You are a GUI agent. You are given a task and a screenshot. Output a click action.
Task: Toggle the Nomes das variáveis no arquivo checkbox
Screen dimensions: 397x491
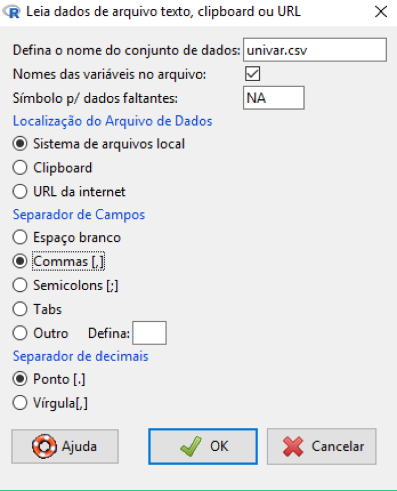pos(252,74)
